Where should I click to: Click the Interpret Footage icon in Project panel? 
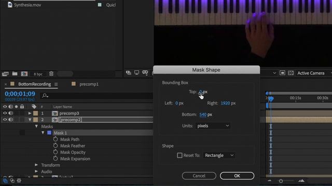(x=5, y=74)
